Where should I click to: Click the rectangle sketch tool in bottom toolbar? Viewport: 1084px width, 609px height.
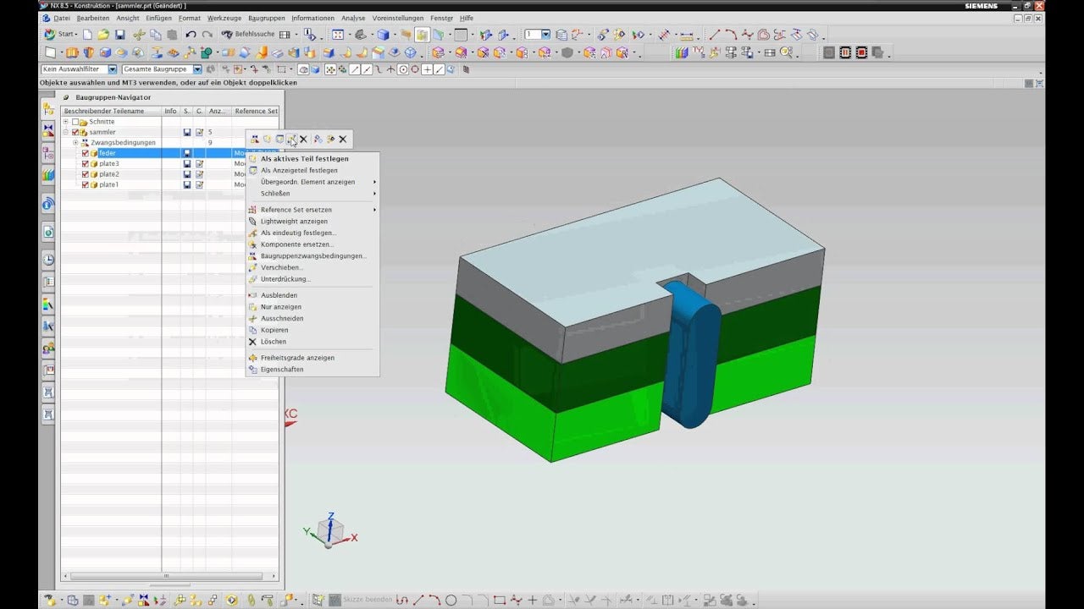(x=500, y=600)
